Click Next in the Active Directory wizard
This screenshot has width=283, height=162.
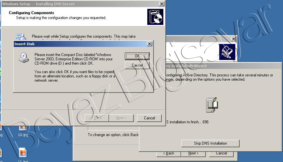pos(193,153)
